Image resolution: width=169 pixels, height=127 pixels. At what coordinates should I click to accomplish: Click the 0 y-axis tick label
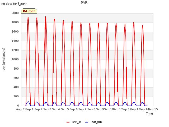pos(18,106)
